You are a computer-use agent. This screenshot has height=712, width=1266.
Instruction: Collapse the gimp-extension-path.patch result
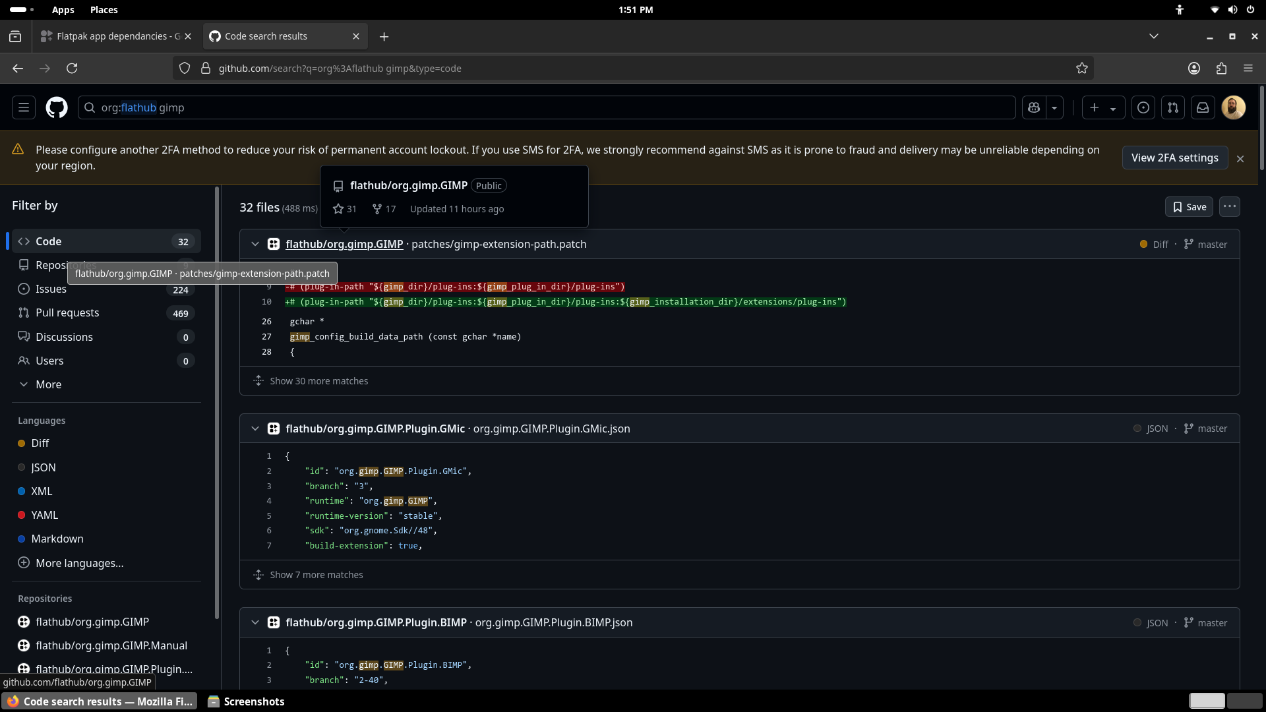point(255,245)
